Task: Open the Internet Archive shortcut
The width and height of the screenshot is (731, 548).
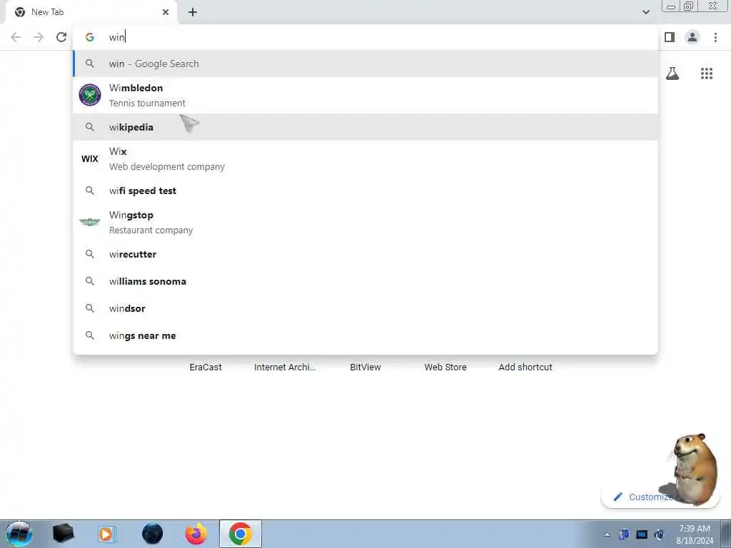Action: point(285,367)
